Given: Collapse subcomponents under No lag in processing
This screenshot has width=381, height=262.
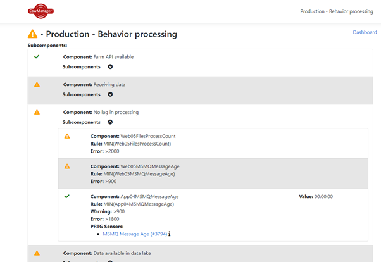Looking at the screenshot, I should 110,122.
